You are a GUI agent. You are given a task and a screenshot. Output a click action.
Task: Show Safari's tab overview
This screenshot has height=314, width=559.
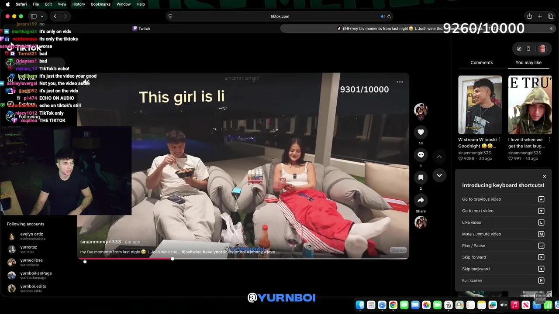550,16
